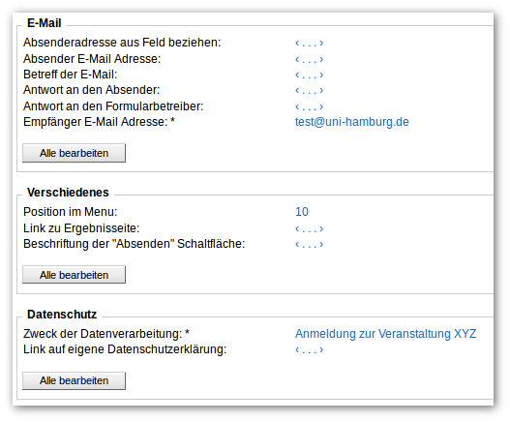
Task: Click placeholder link for Absenderadresse aus Feld beziehen
Action: click(x=309, y=43)
